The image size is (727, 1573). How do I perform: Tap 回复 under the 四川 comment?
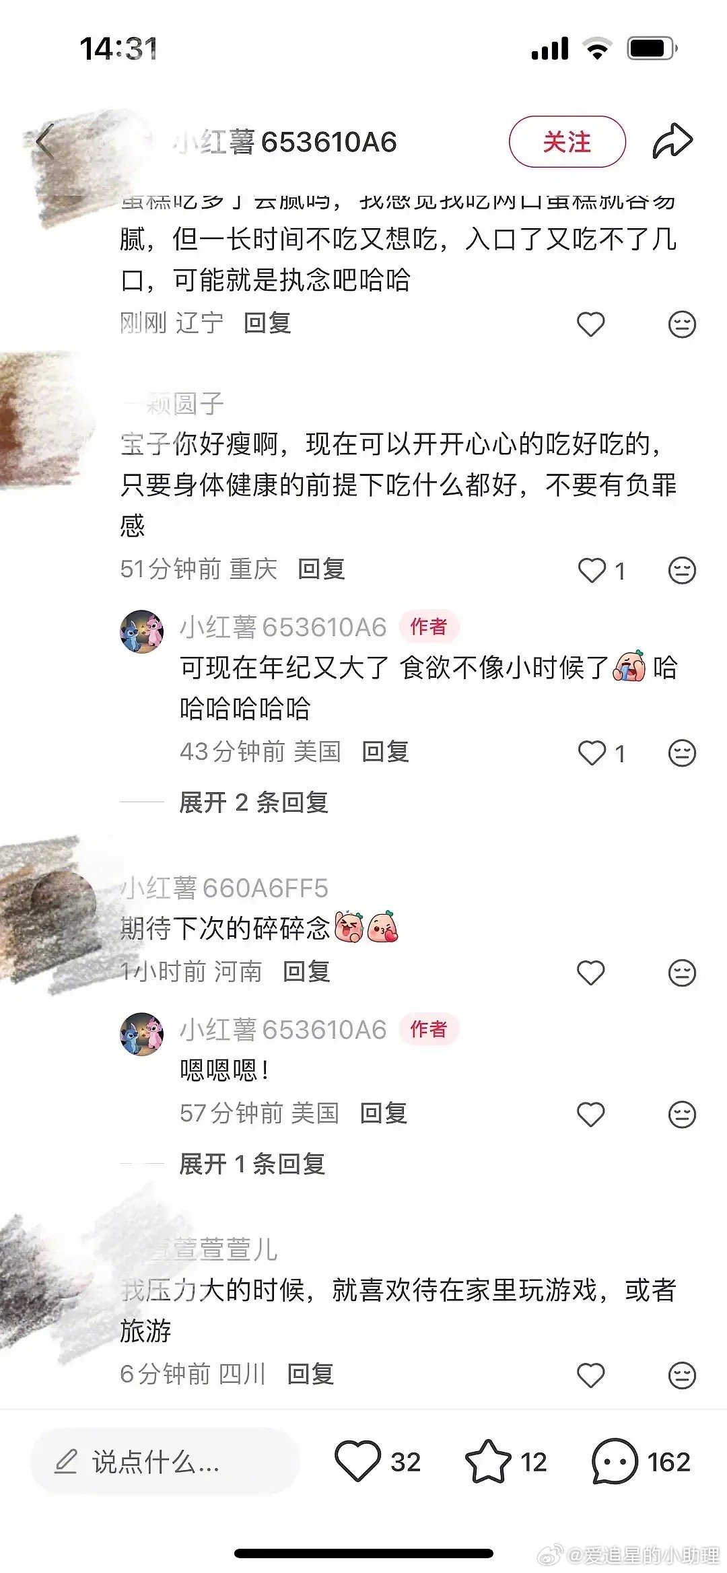point(310,1374)
